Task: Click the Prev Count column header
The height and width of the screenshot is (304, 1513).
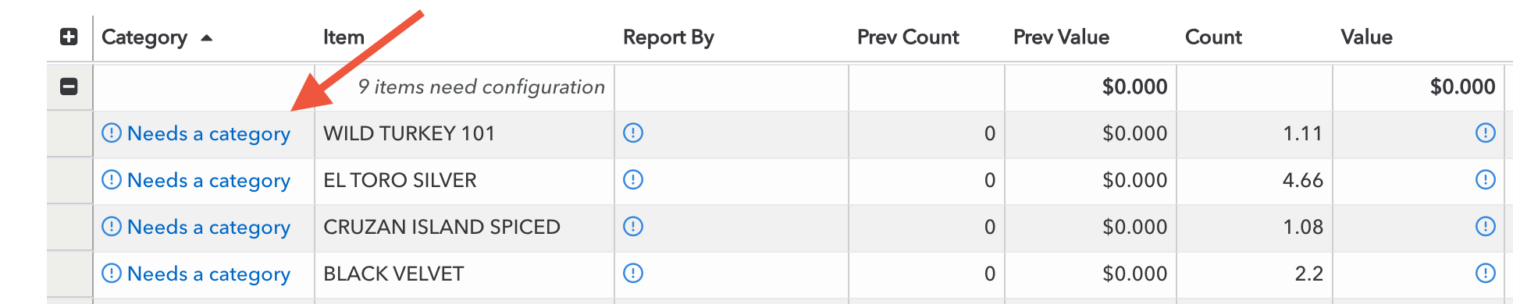Action: (x=908, y=37)
